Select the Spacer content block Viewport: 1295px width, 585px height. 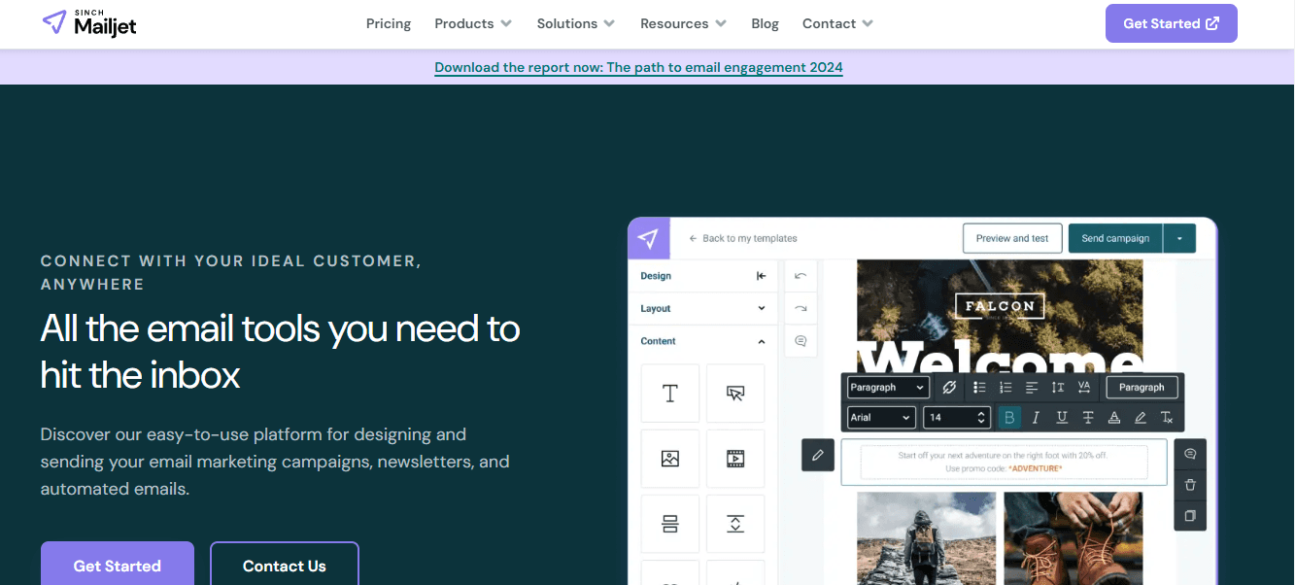(735, 524)
